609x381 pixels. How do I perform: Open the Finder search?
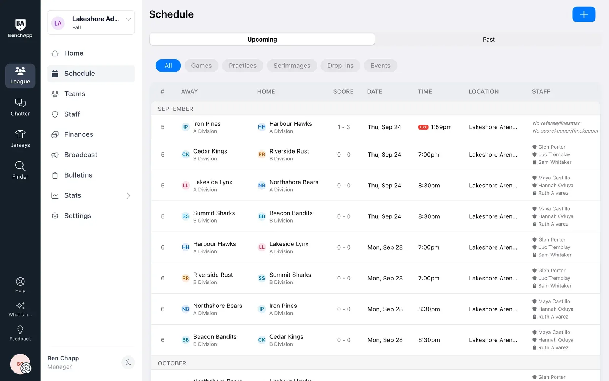pos(20,170)
